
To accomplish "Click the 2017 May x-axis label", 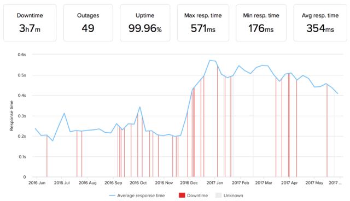I will (x=314, y=183).
